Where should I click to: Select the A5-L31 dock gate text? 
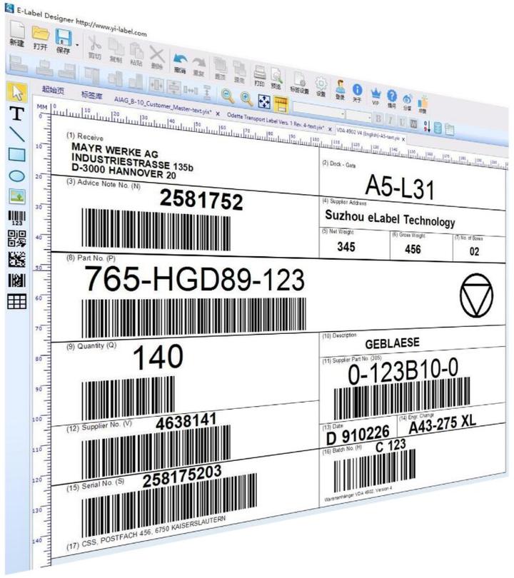click(x=400, y=187)
